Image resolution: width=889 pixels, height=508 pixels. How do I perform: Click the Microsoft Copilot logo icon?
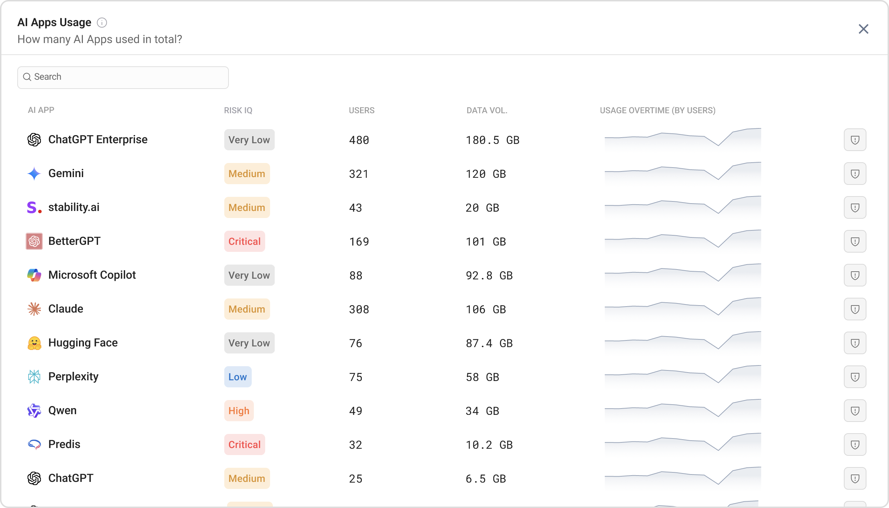click(34, 275)
